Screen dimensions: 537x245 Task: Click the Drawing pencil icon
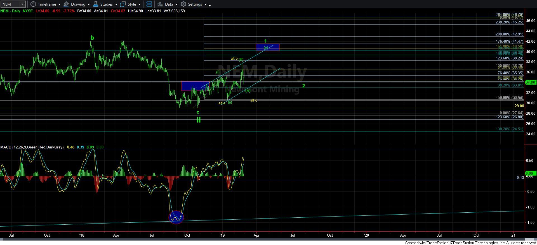coord(66,4)
